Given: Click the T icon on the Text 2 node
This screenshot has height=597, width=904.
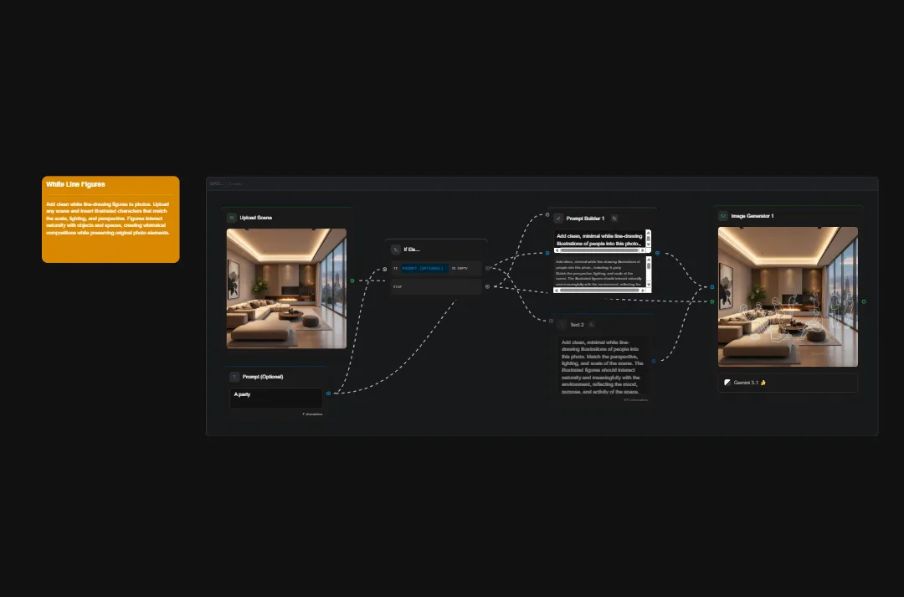Looking at the screenshot, I should [x=562, y=324].
